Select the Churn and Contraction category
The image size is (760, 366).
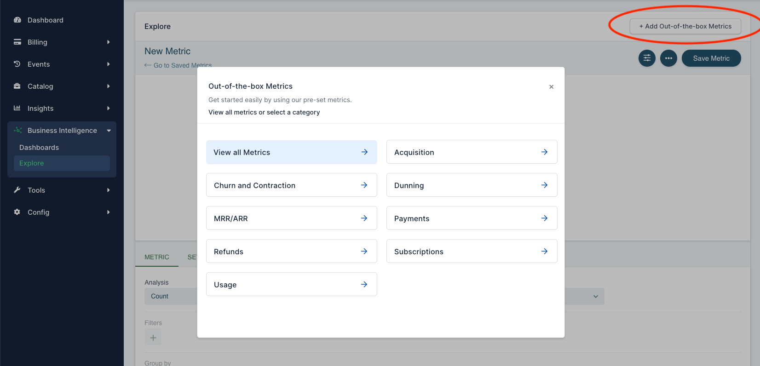point(291,185)
